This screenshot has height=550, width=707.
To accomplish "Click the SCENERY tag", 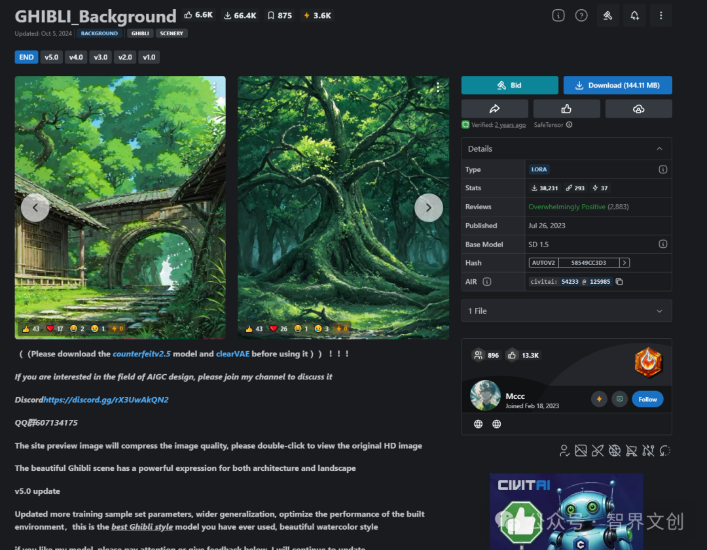I will click(172, 33).
